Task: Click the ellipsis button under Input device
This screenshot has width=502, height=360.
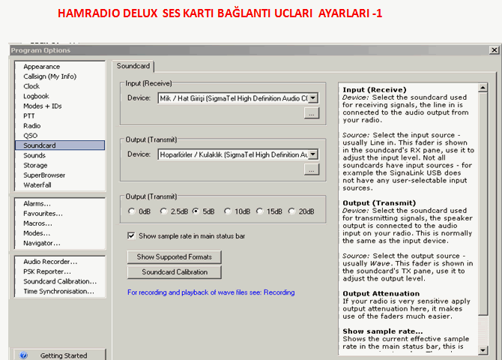Action: [x=312, y=113]
